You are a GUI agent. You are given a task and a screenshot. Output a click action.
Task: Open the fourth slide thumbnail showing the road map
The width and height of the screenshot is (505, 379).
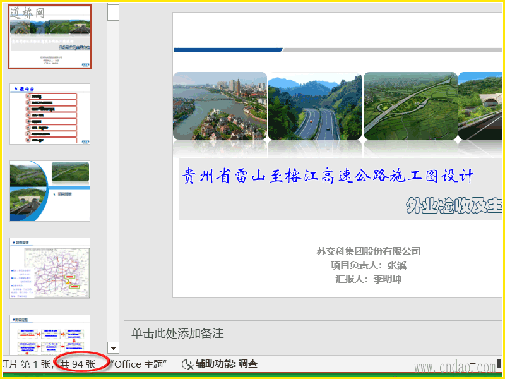pyautogui.click(x=50, y=268)
